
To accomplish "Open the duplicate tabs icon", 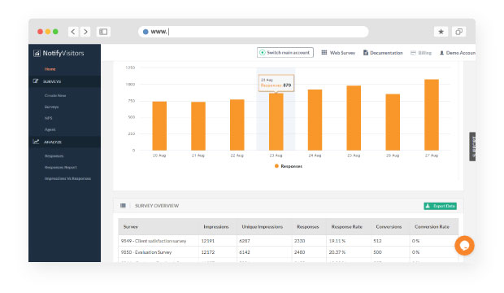I will click(x=458, y=32).
